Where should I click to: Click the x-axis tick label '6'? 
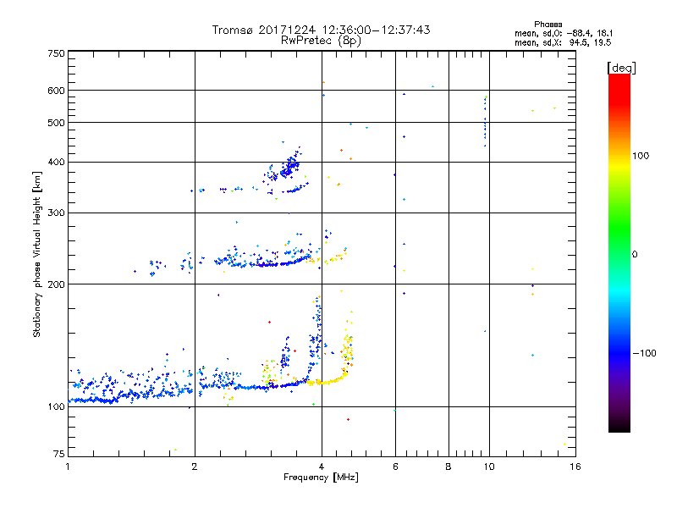pos(395,467)
